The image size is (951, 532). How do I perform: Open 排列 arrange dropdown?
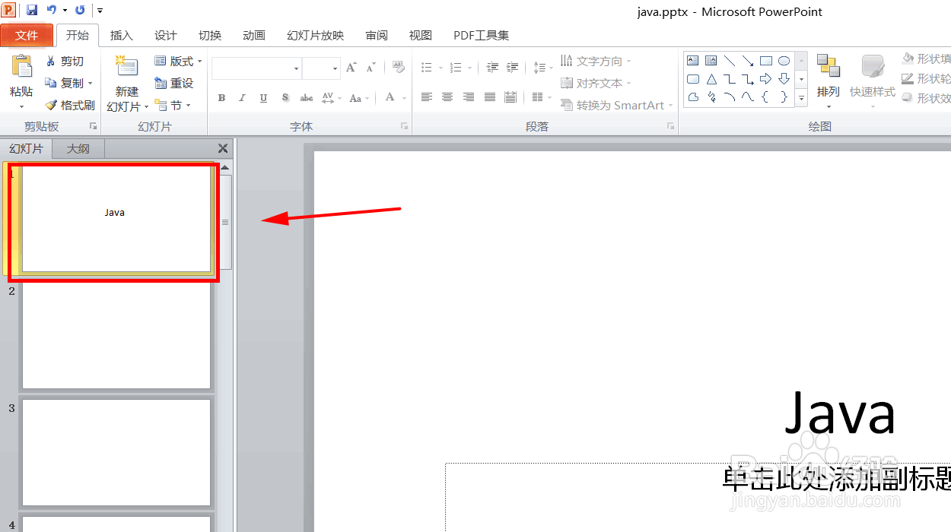click(x=829, y=80)
